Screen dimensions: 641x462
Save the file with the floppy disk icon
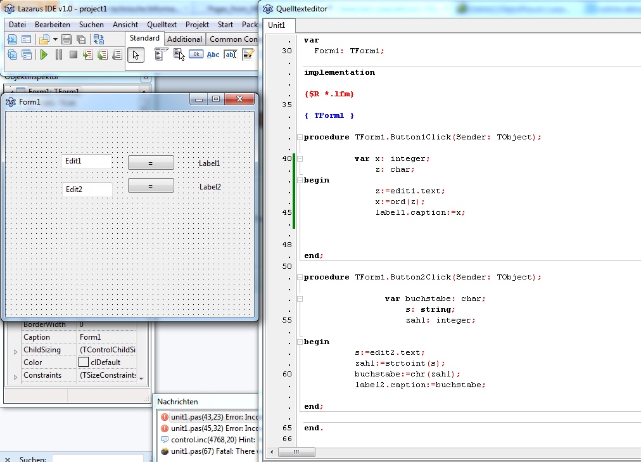[67, 39]
